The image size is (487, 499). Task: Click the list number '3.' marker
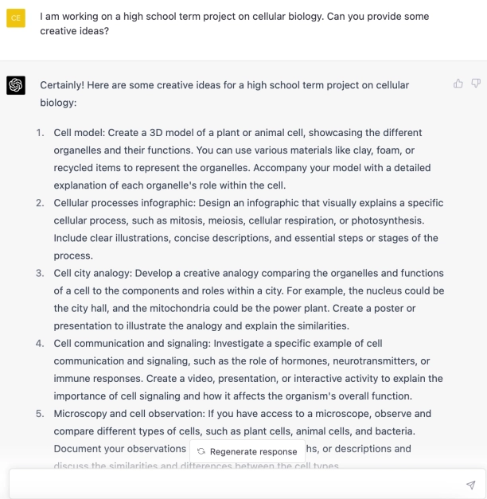(40, 273)
